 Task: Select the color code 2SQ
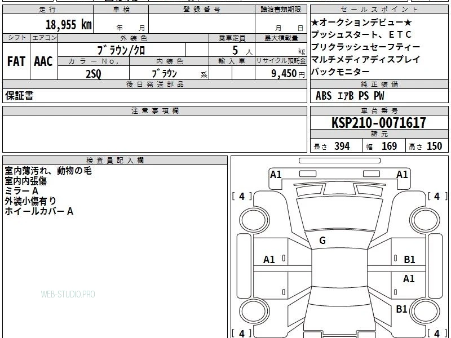[94, 74]
